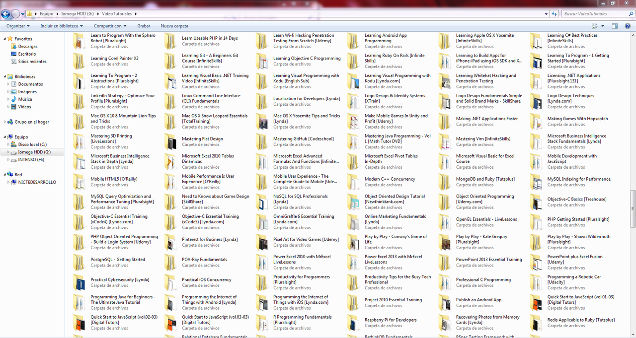Select Learn Useable PHP in 14 Days folder
Viewport: 636px width, 338px height.
point(201,41)
